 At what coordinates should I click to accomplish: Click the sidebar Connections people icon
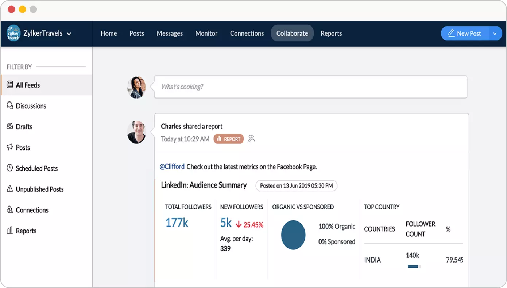(x=10, y=209)
